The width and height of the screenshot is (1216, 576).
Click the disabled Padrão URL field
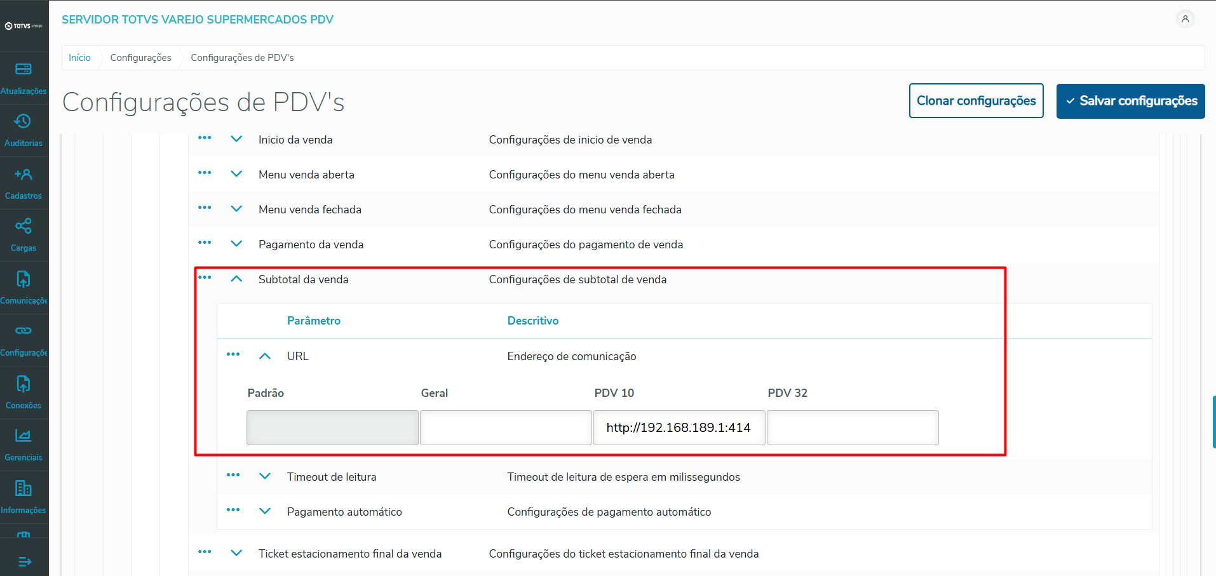[x=332, y=427]
